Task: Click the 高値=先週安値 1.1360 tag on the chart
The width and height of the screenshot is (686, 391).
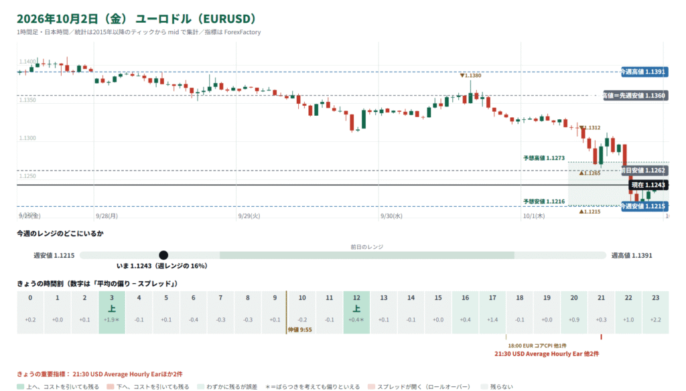Action: (x=636, y=95)
